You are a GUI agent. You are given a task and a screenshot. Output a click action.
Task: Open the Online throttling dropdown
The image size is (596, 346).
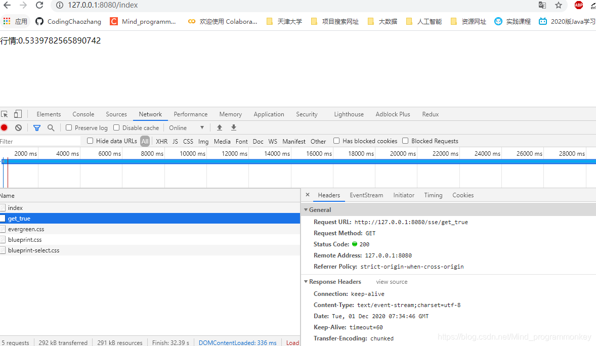tap(187, 128)
